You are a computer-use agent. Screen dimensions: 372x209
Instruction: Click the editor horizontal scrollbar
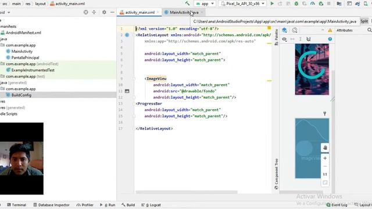tap(186, 192)
